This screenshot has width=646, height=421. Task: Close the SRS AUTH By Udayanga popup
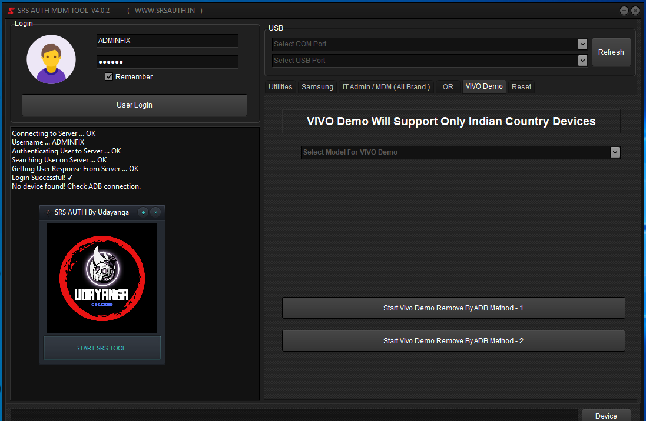tap(155, 212)
